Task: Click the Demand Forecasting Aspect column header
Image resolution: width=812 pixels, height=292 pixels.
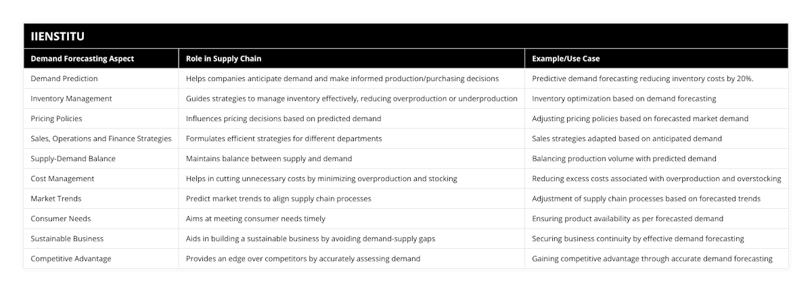Action: (x=83, y=59)
